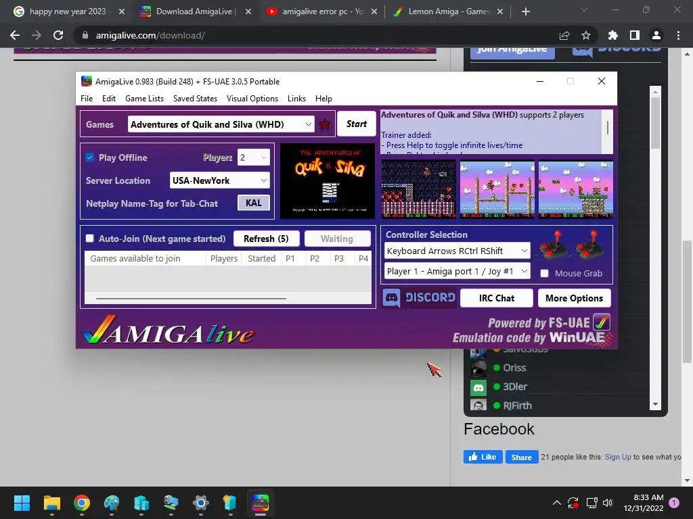Open the Help menu
693x519 pixels.
coord(323,99)
